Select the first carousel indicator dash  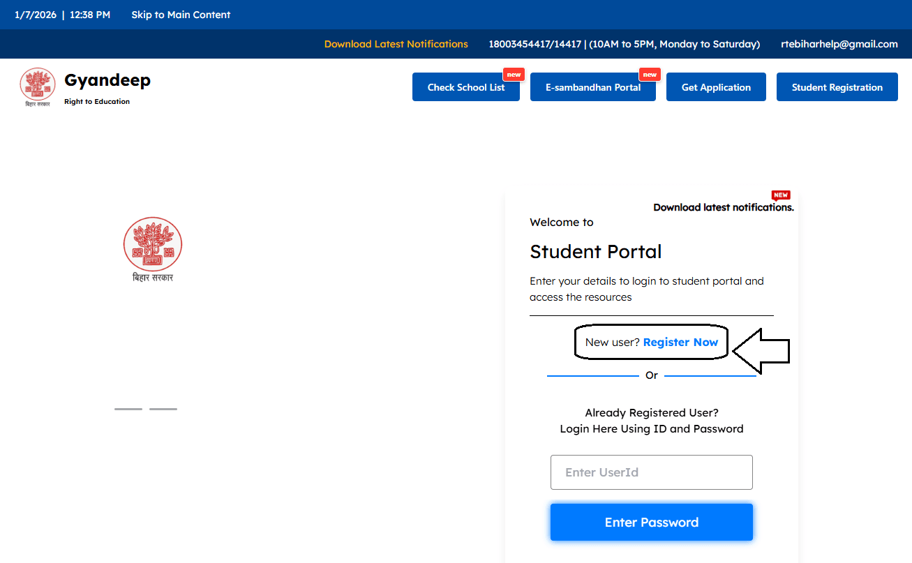tap(128, 408)
